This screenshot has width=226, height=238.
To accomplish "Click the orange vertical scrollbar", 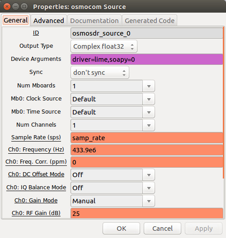I will 224,103.
